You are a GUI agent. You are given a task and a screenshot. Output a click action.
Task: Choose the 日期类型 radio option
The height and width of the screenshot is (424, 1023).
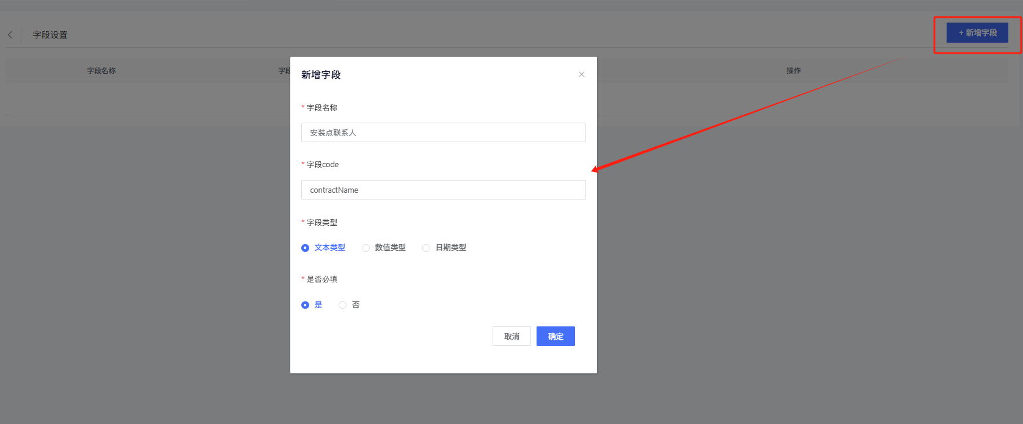427,248
